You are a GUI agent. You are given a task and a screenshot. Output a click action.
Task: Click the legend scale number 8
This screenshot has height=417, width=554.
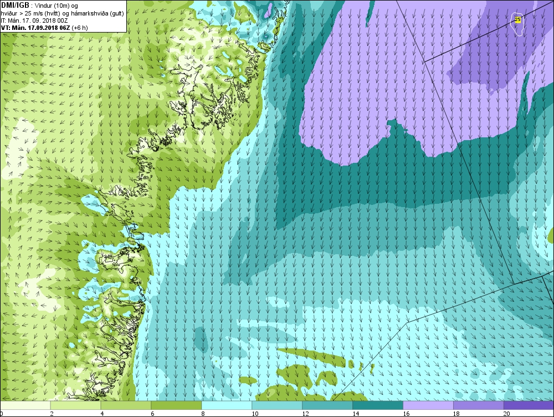(203, 414)
